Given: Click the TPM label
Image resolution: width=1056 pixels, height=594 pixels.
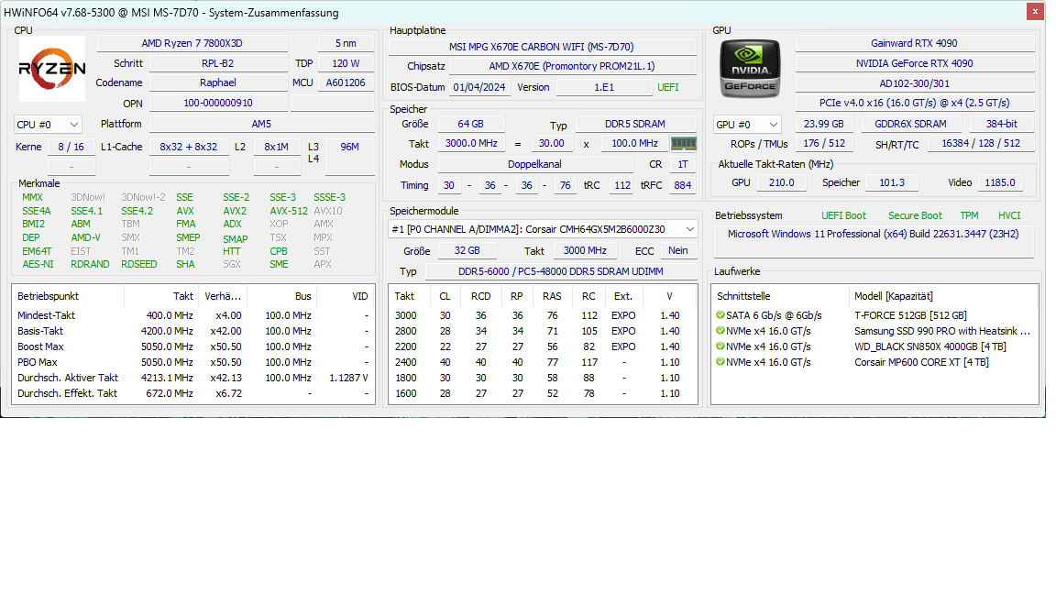Looking at the screenshot, I should click(x=969, y=215).
